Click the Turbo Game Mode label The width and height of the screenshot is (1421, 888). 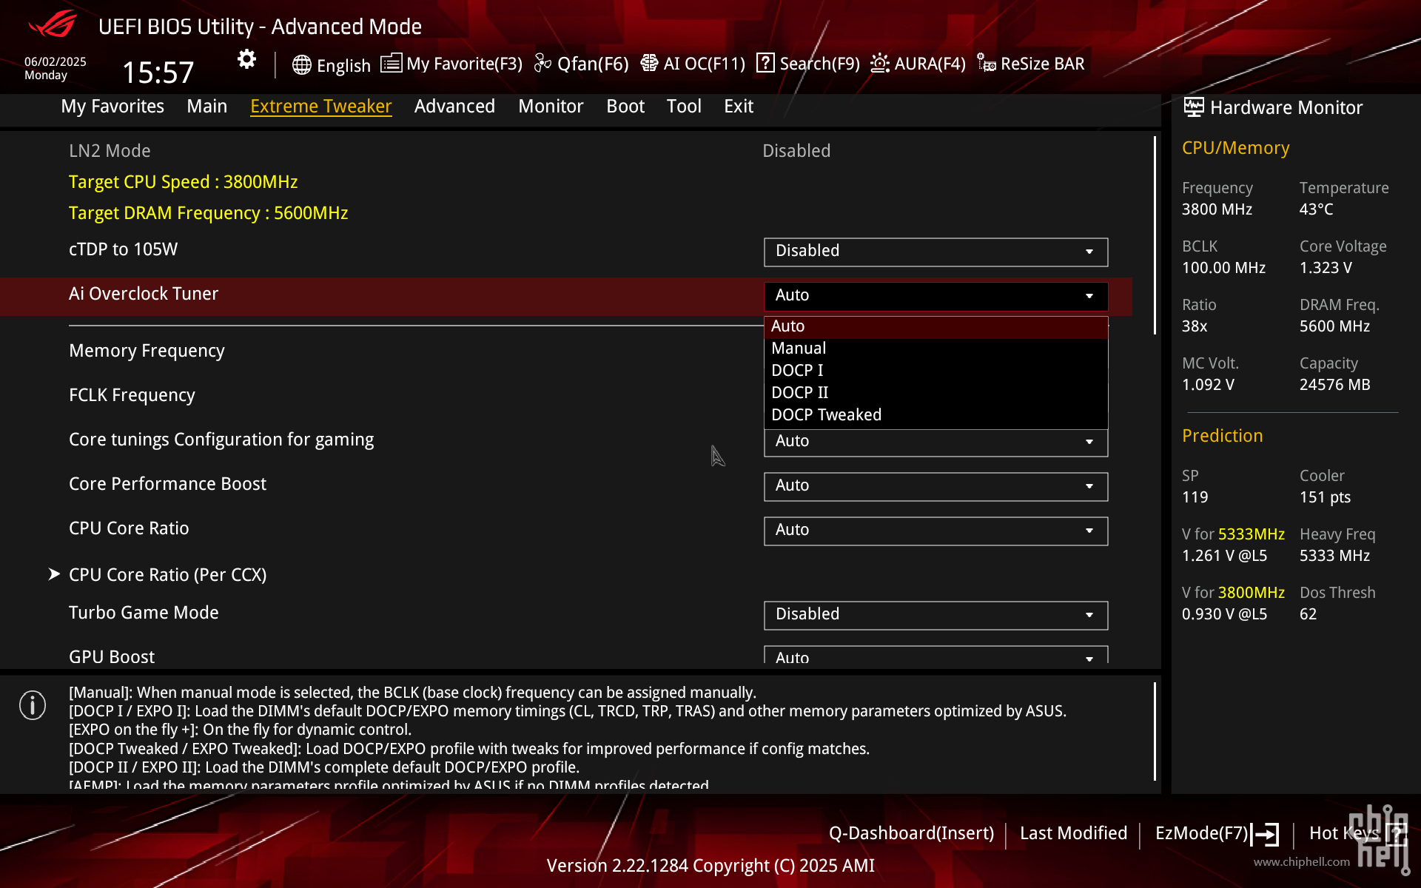[144, 613]
